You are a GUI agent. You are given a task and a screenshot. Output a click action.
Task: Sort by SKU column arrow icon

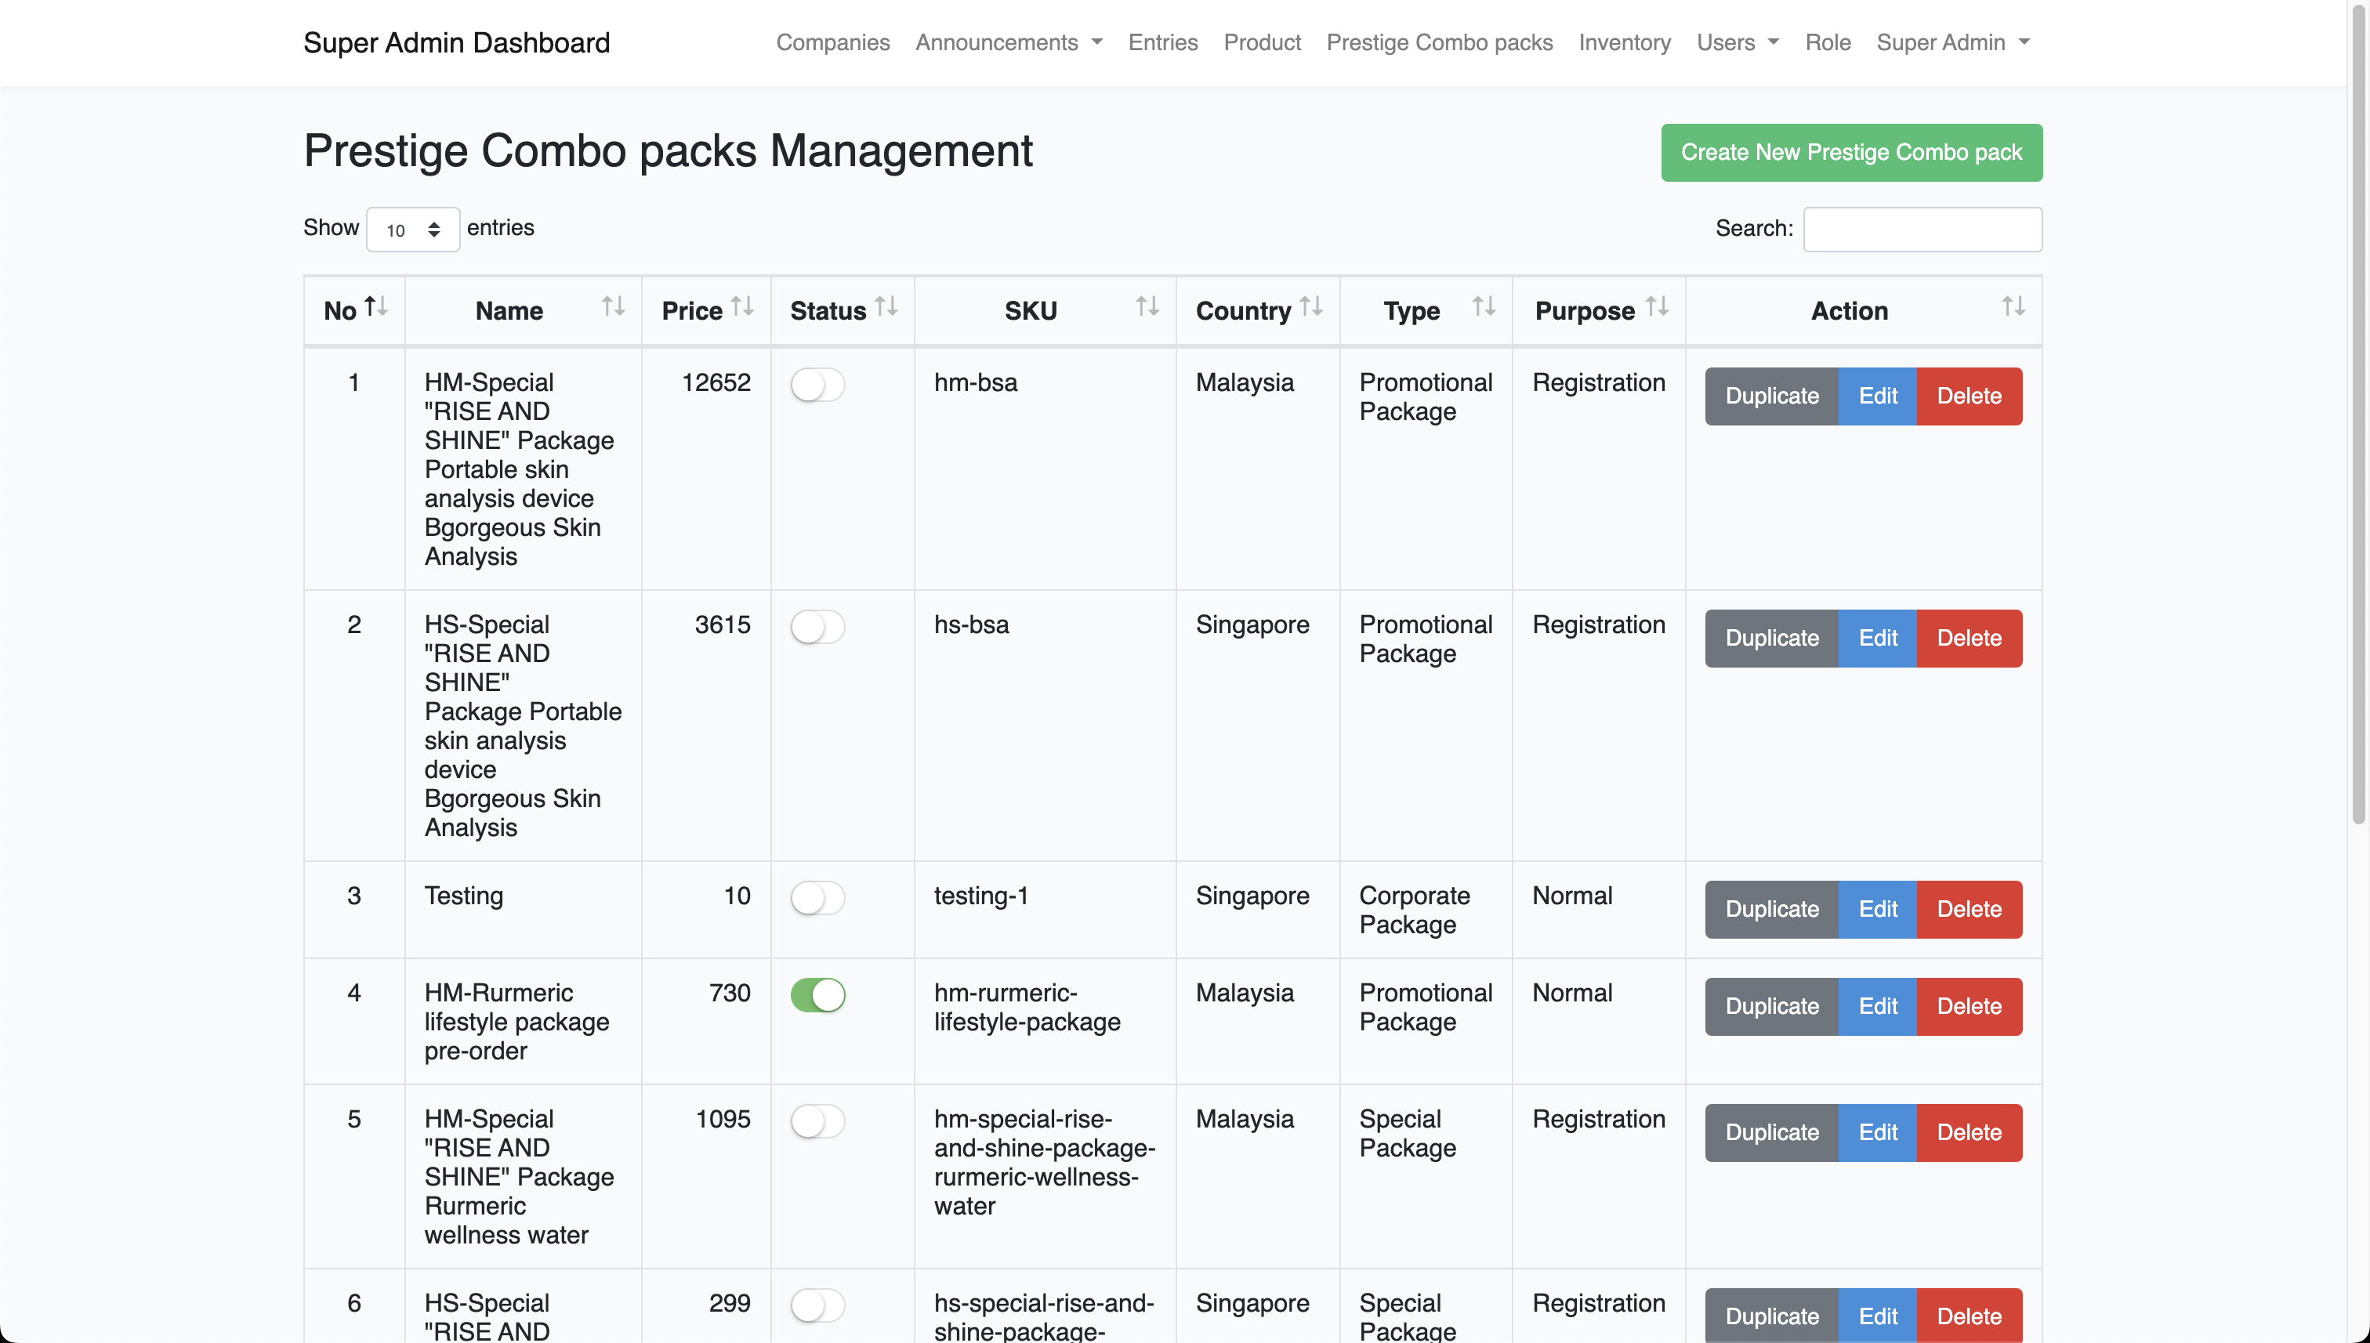point(1147,306)
